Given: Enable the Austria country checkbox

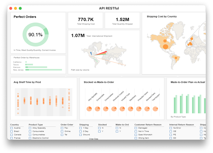Looking at the screenshot, I should [x=12, y=128].
